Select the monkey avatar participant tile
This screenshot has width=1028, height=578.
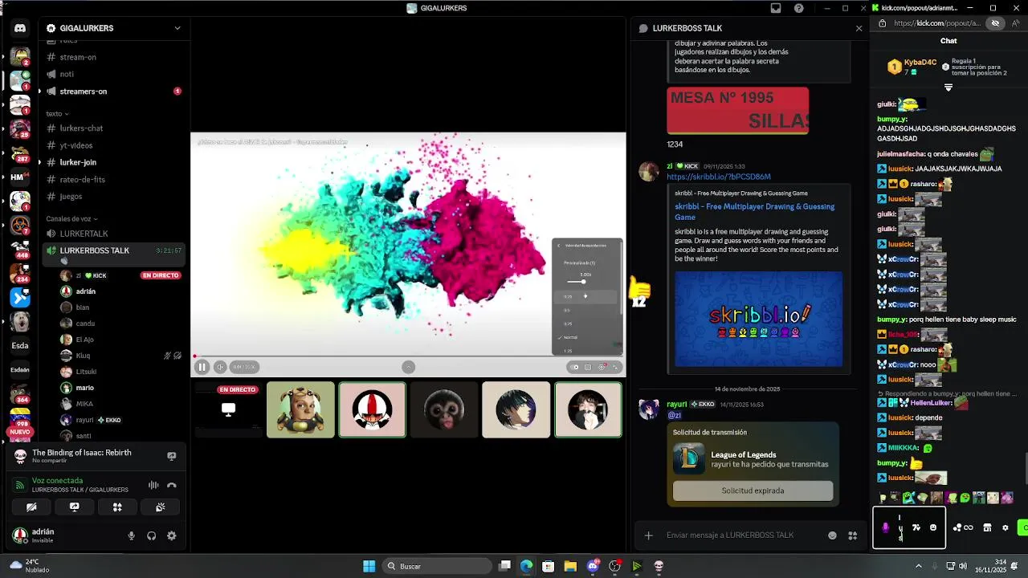444,409
